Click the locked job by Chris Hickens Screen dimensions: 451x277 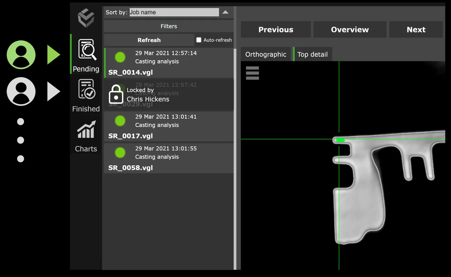[169, 95]
